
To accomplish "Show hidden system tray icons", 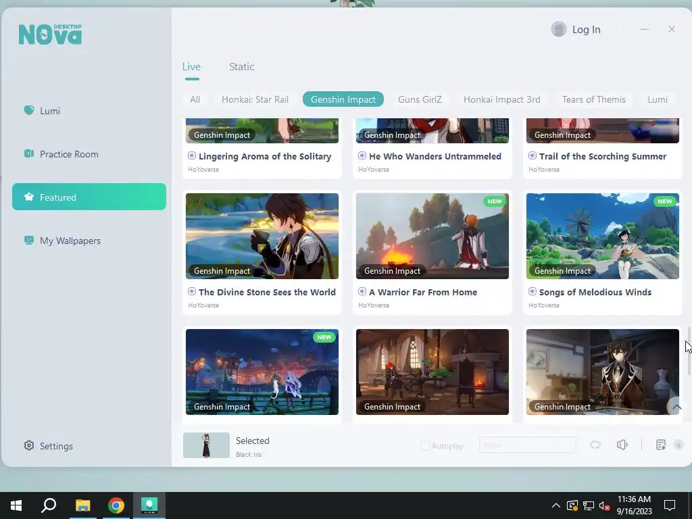I will point(556,505).
